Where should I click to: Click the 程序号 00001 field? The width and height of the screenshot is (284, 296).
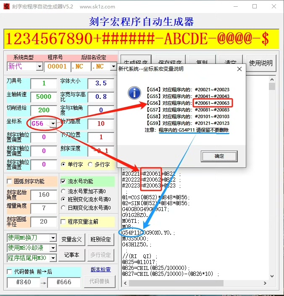[x=57, y=66]
